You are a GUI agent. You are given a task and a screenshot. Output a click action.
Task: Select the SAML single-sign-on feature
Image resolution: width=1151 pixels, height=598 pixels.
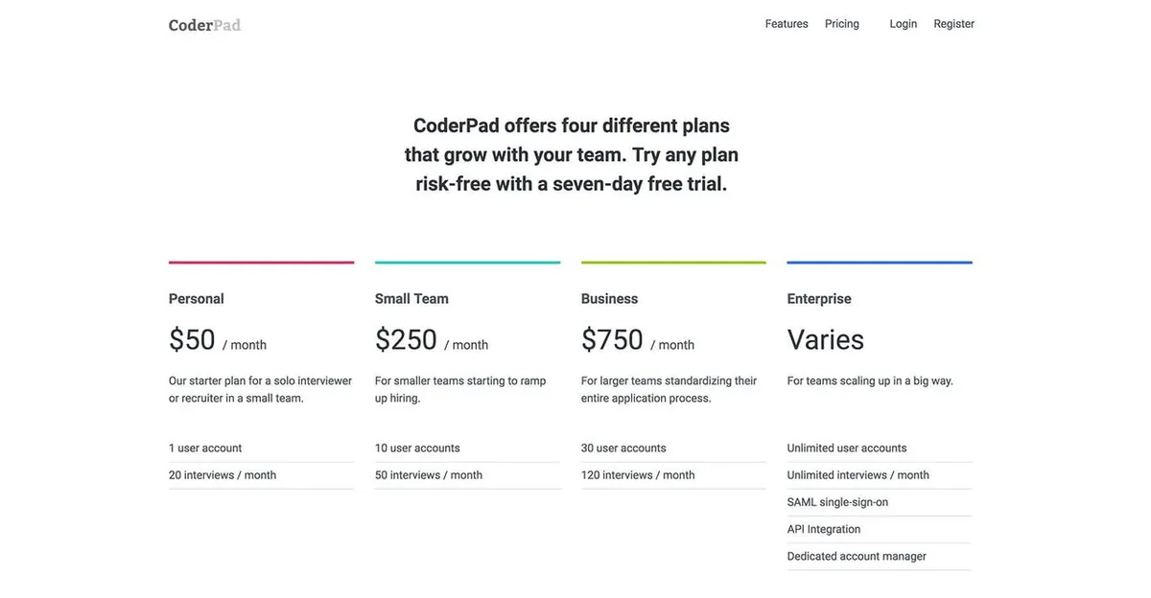(837, 501)
